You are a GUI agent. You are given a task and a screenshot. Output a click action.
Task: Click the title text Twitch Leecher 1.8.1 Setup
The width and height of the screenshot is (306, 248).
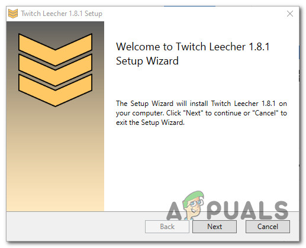pos(62,14)
